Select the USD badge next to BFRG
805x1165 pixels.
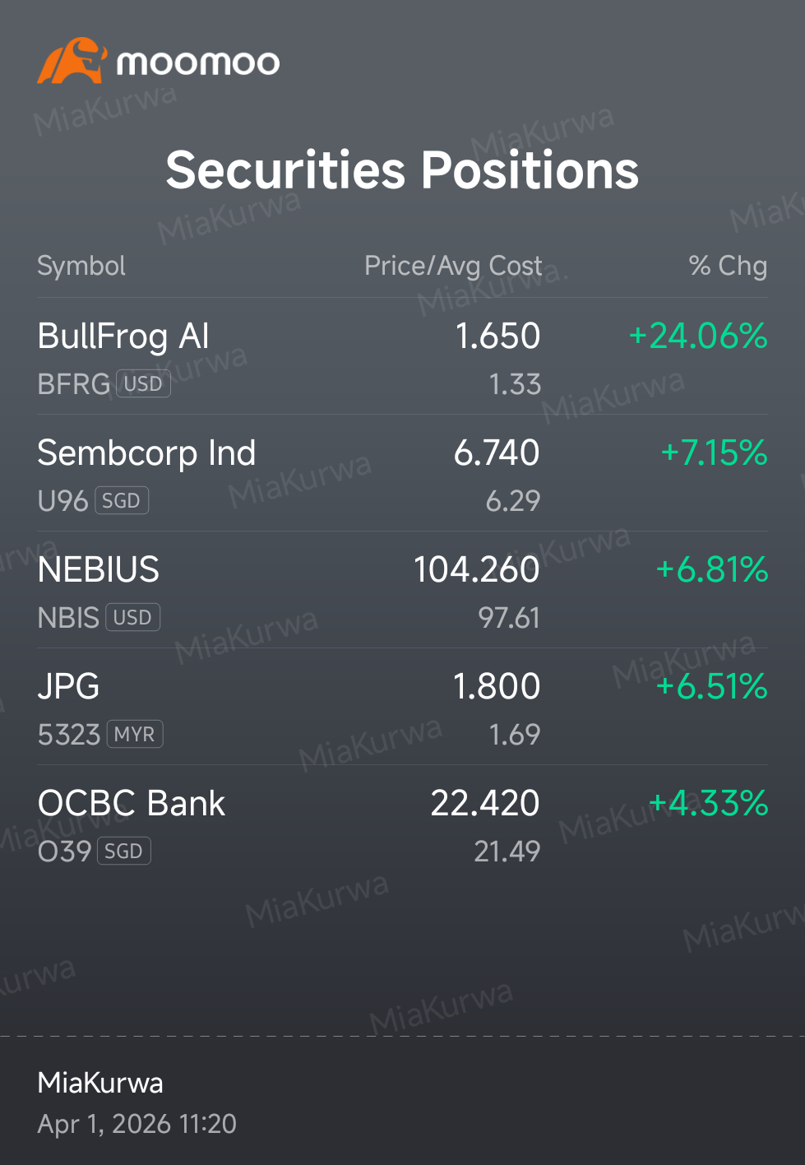(144, 384)
